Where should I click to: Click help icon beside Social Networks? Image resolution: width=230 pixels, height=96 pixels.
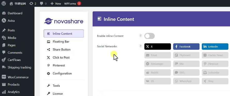click(x=140, y=46)
